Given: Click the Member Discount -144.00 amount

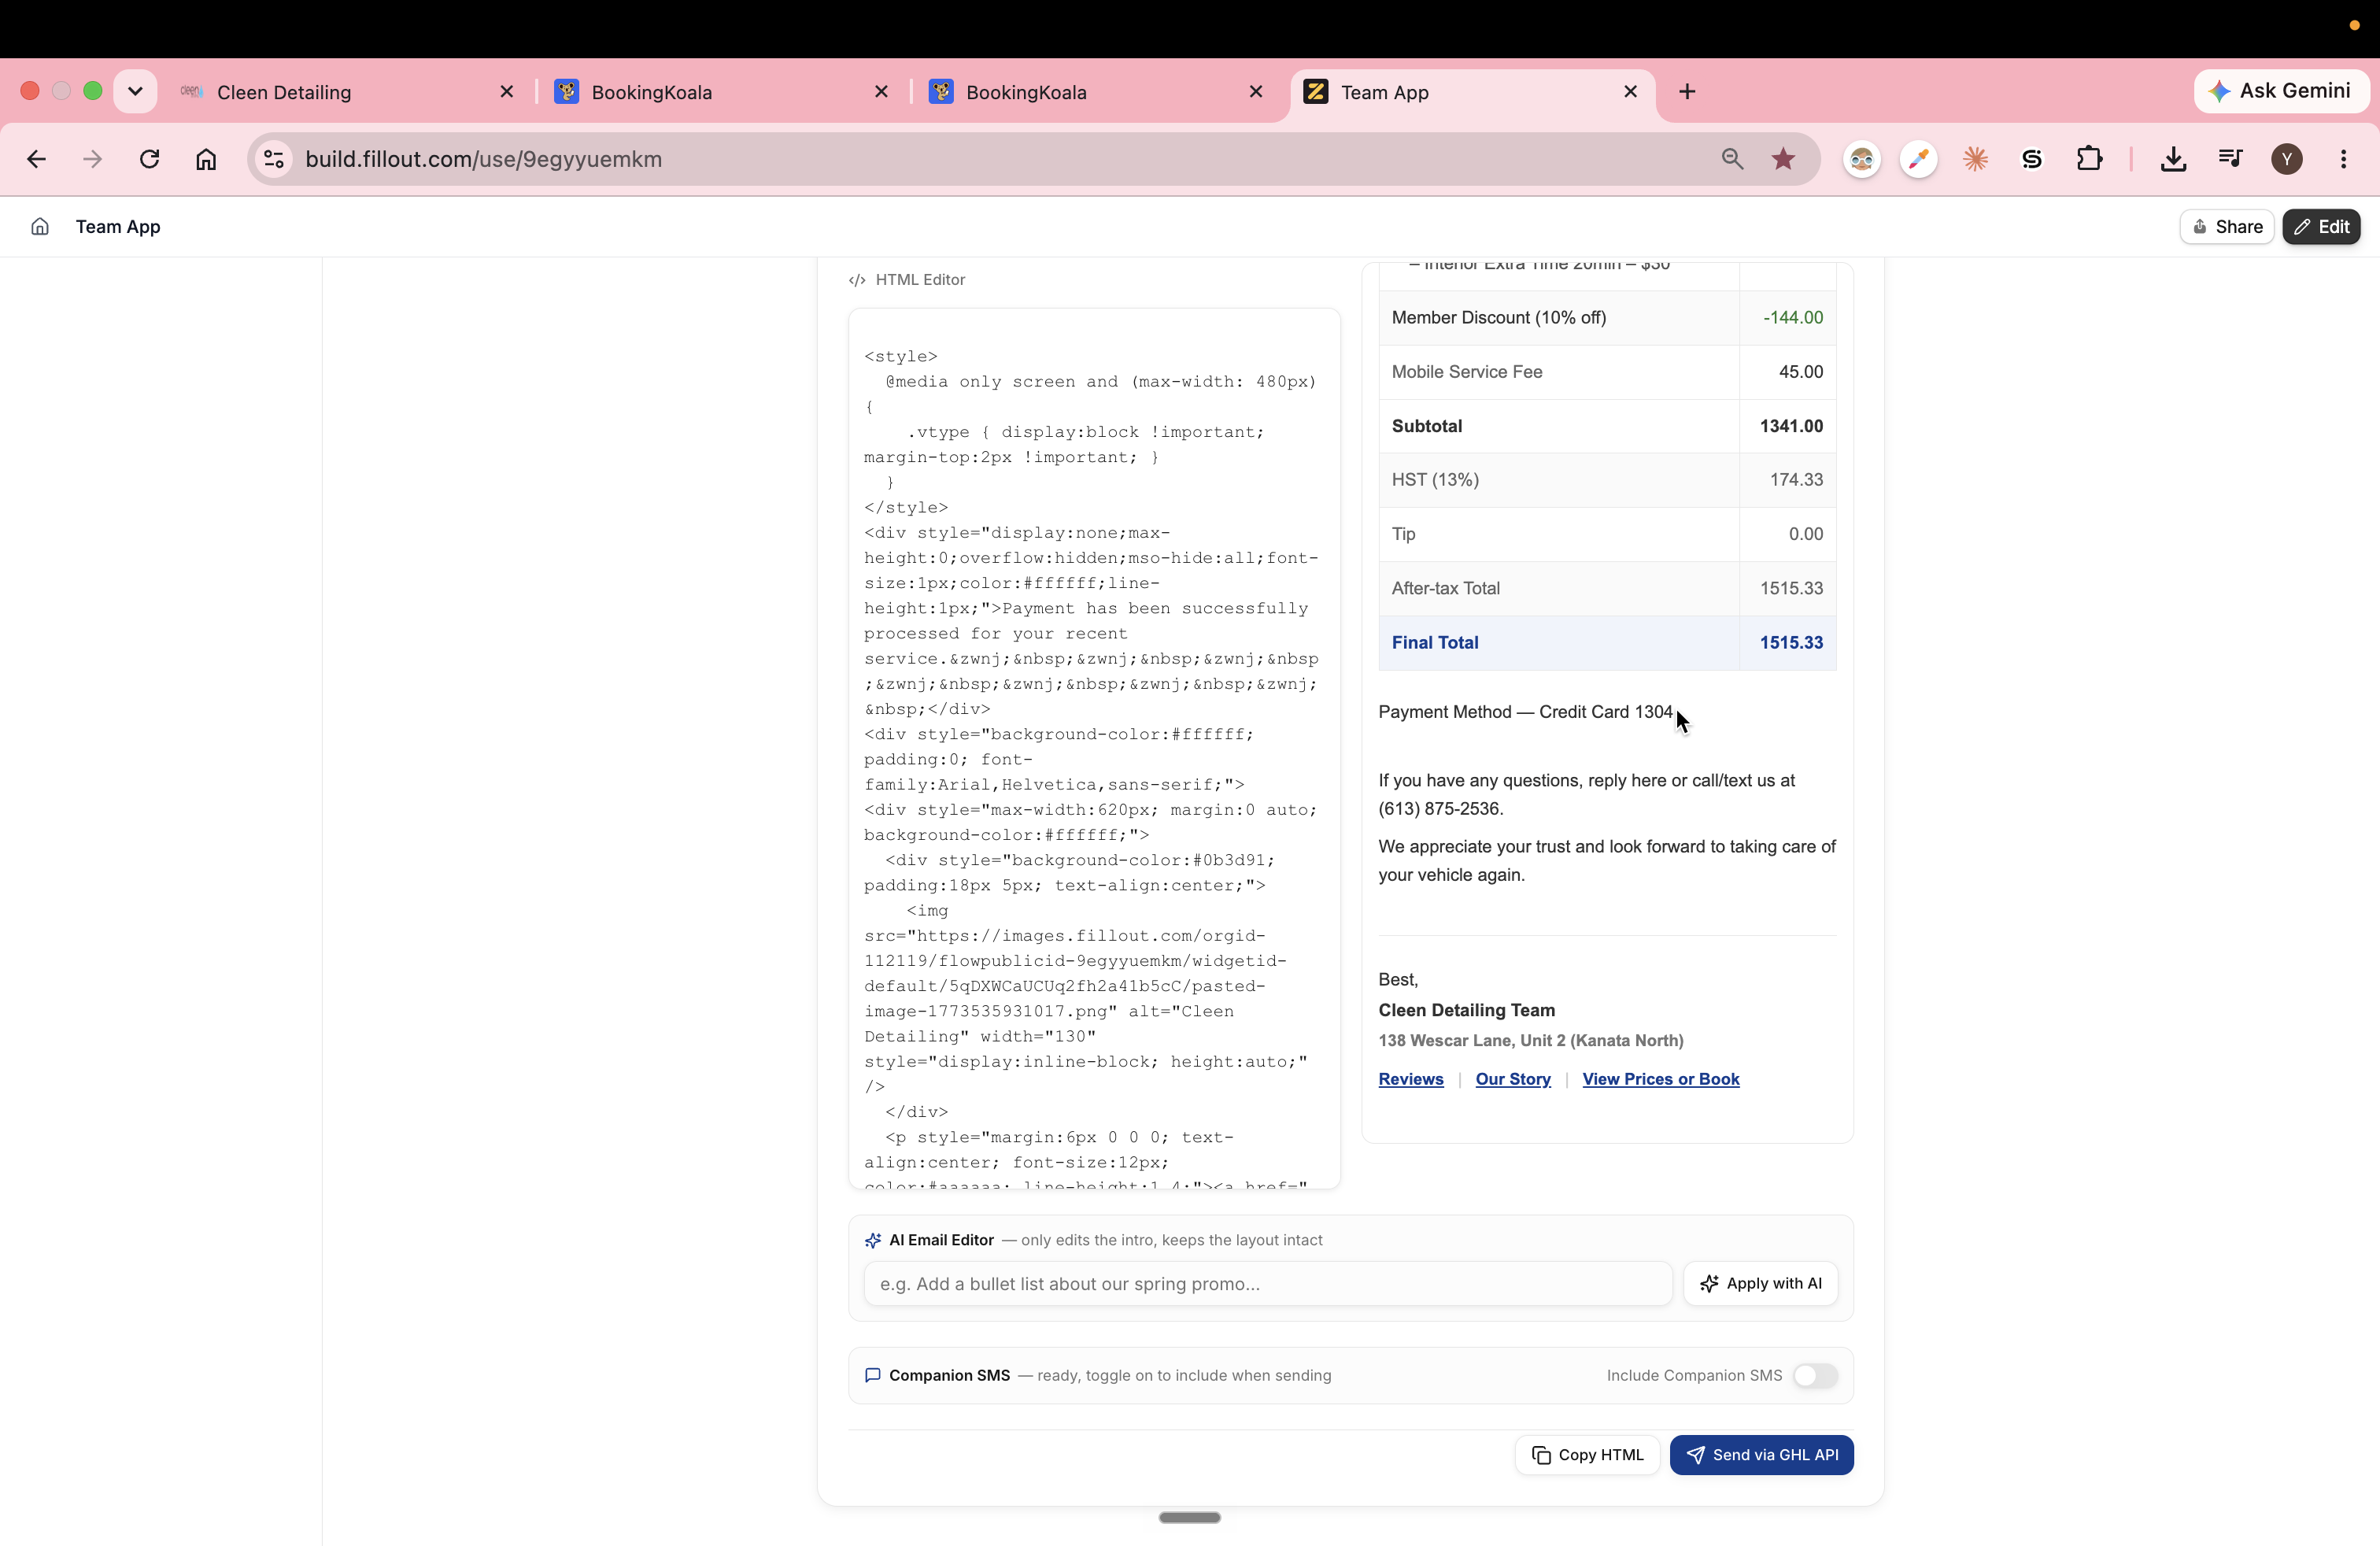Looking at the screenshot, I should (x=1793, y=318).
